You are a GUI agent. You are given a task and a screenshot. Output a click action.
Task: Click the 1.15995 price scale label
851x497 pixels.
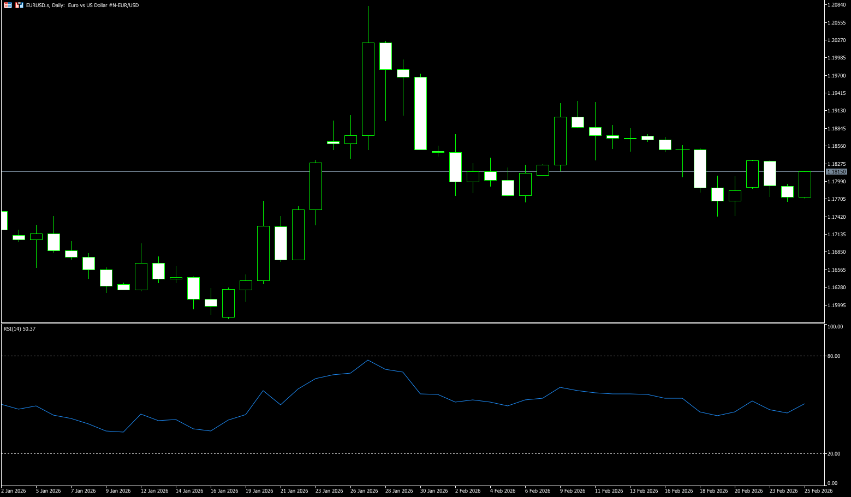(836, 306)
